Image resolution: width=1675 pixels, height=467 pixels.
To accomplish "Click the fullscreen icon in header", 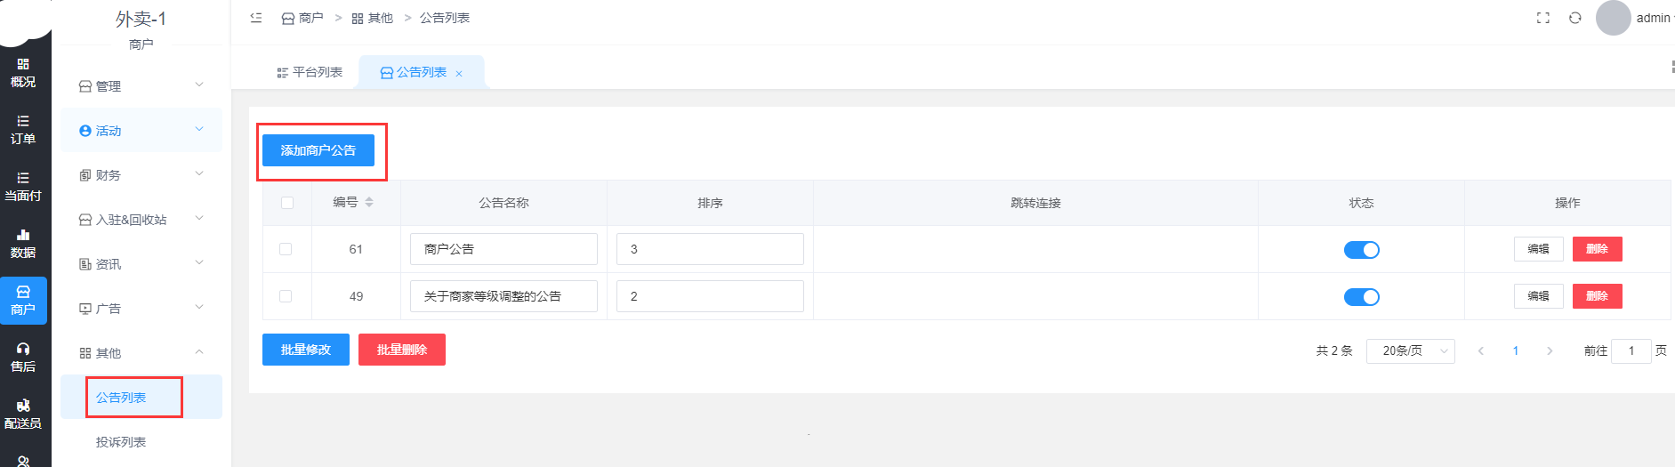I will [x=1543, y=18].
